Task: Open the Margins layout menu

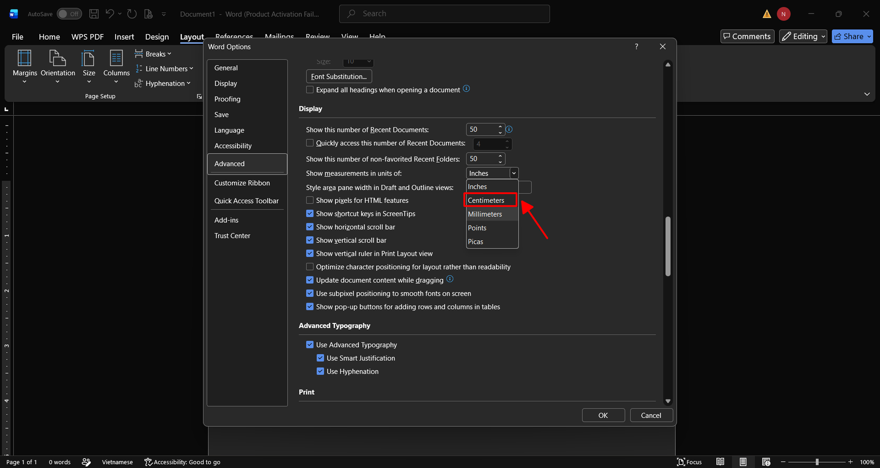Action: click(25, 66)
